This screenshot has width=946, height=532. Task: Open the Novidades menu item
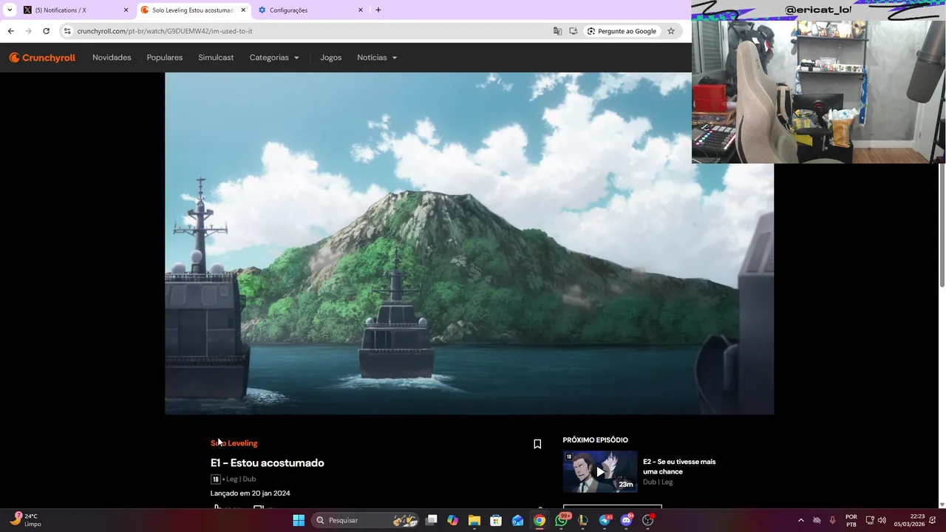[x=112, y=58]
